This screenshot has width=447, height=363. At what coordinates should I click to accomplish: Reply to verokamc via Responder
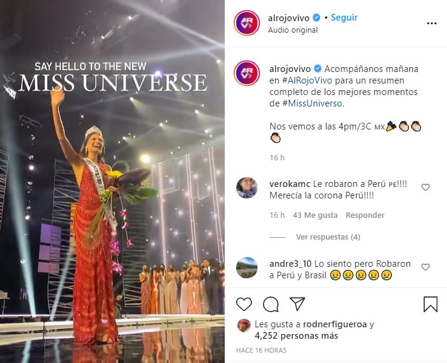(365, 215)
